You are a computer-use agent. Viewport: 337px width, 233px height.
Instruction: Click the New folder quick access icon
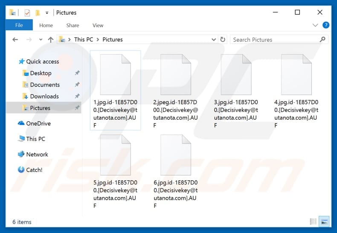[x=38, y=13]
